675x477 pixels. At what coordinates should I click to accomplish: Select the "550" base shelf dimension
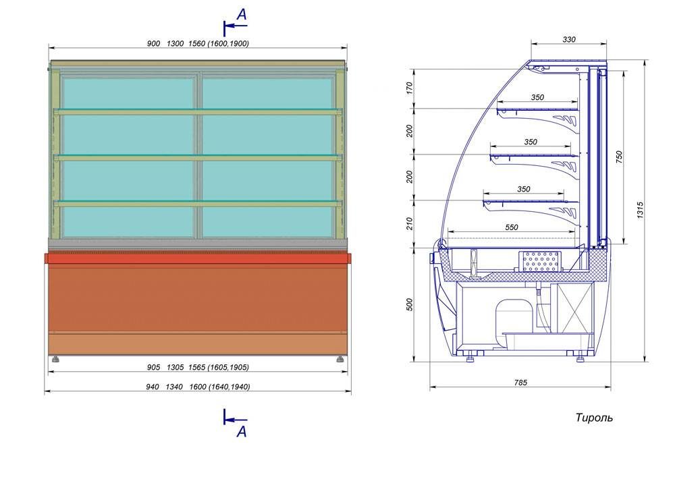click(512, 227)
